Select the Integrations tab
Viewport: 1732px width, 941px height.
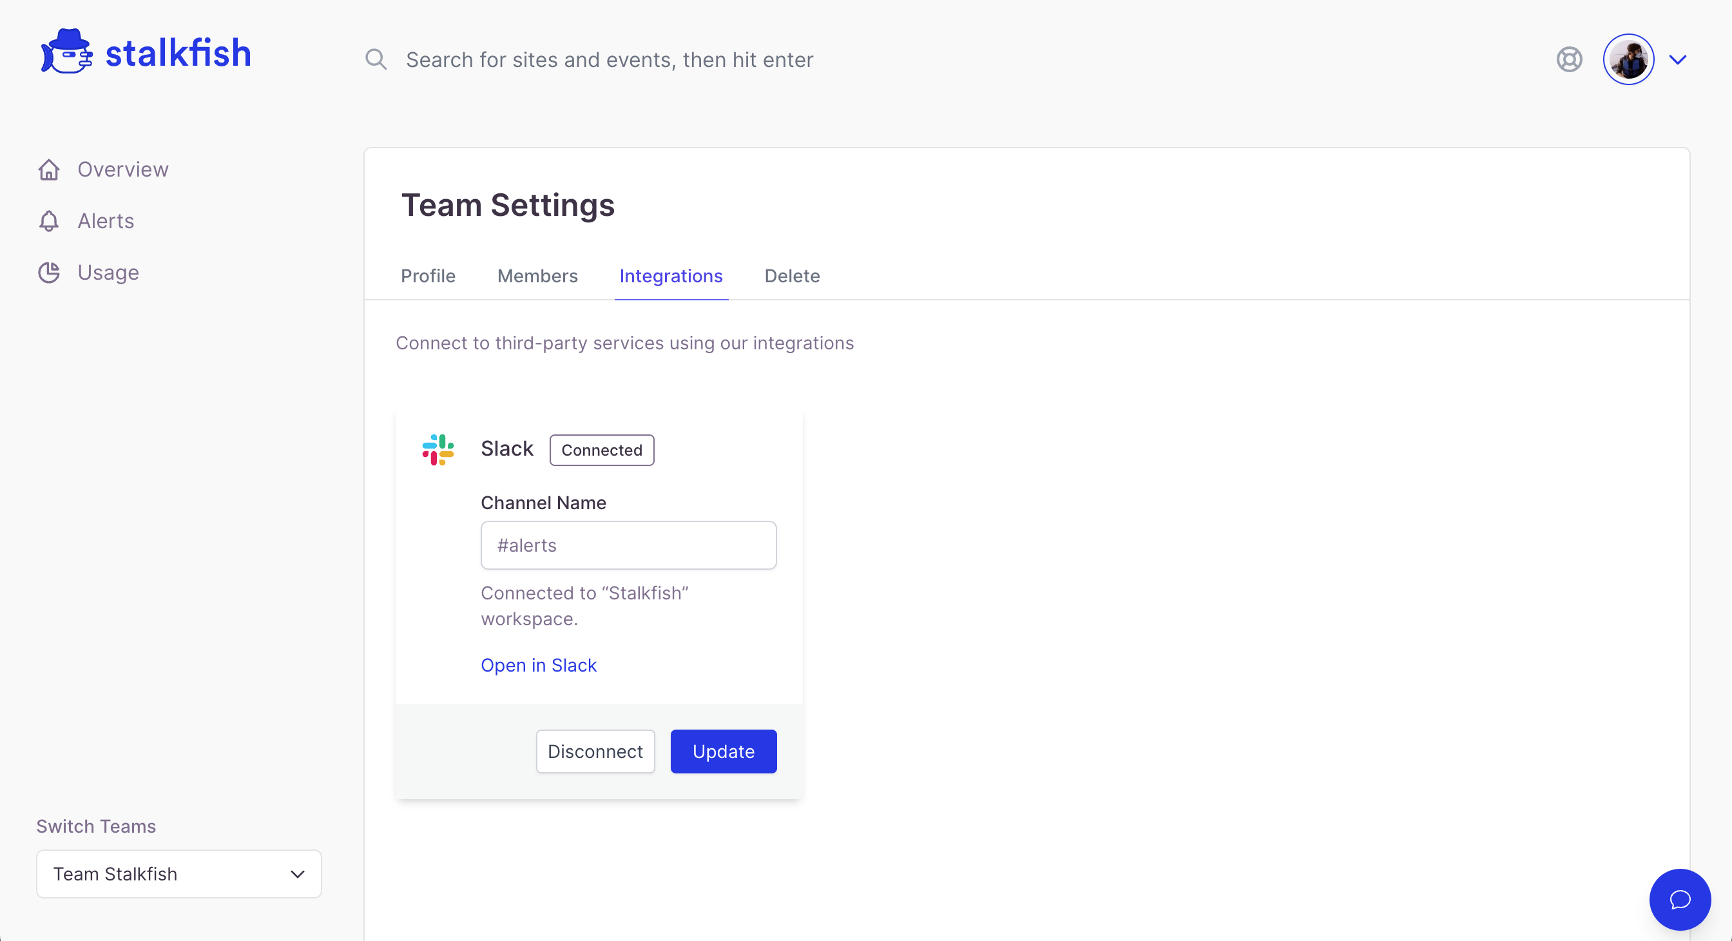pos(670,276)
